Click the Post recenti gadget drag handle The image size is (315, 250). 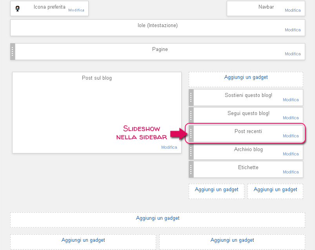(x=191, y=133)
